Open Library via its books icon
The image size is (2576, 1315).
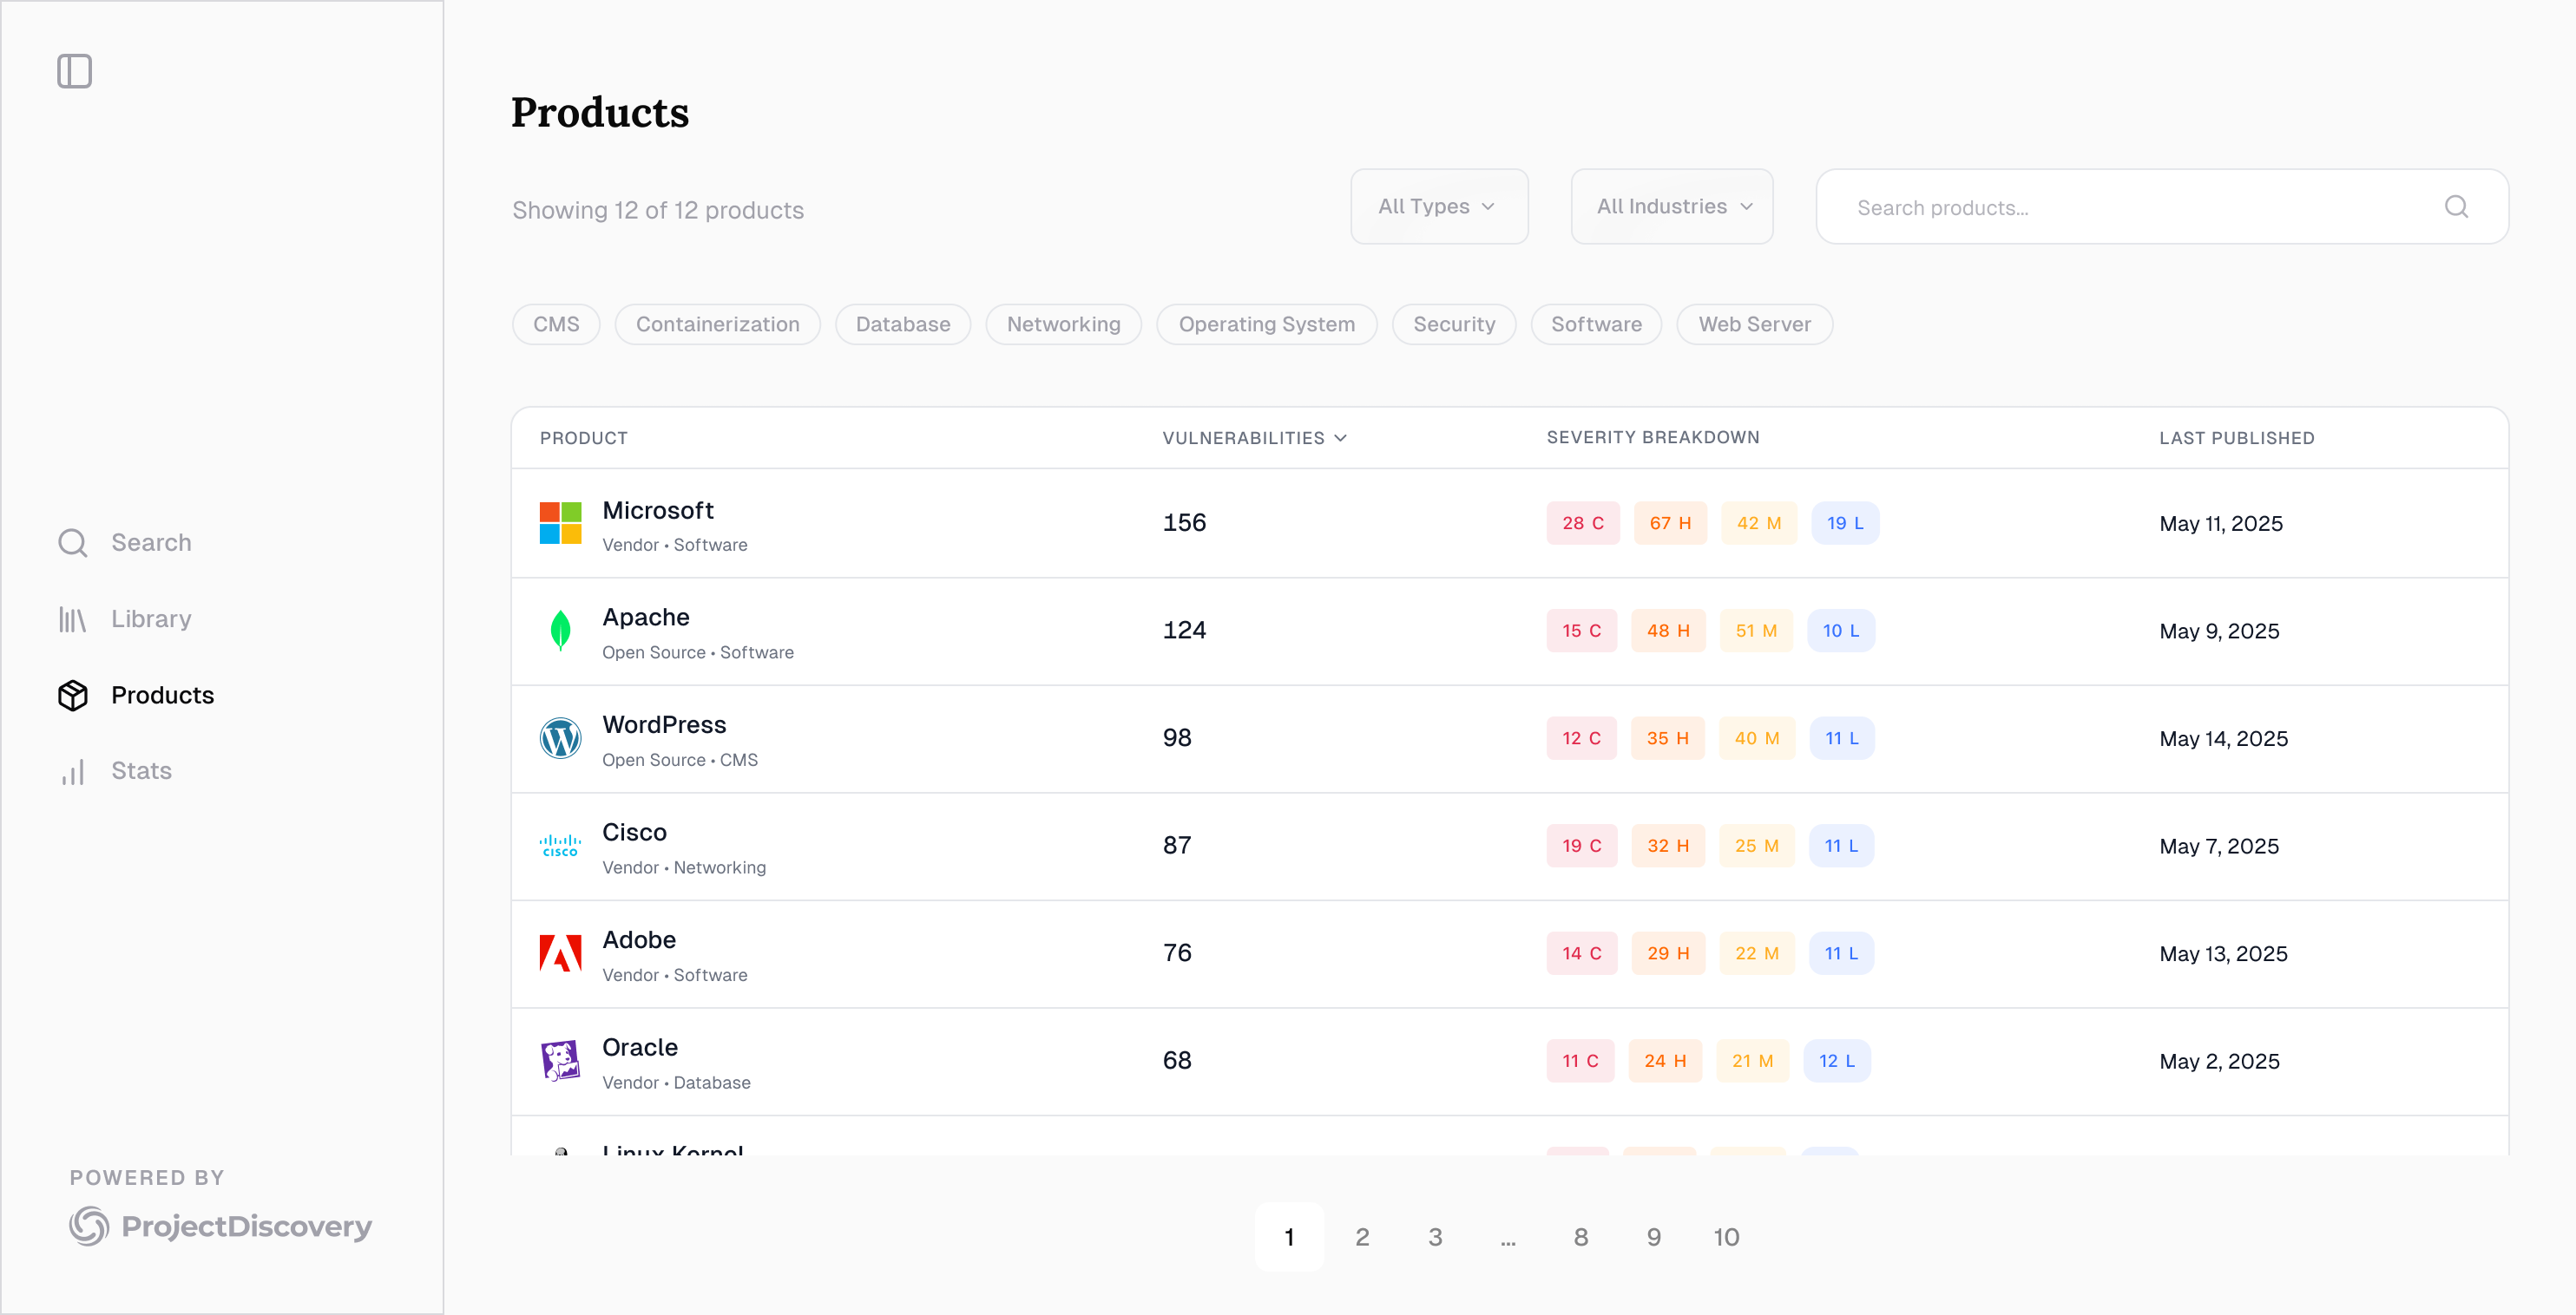tap(72, 619)
